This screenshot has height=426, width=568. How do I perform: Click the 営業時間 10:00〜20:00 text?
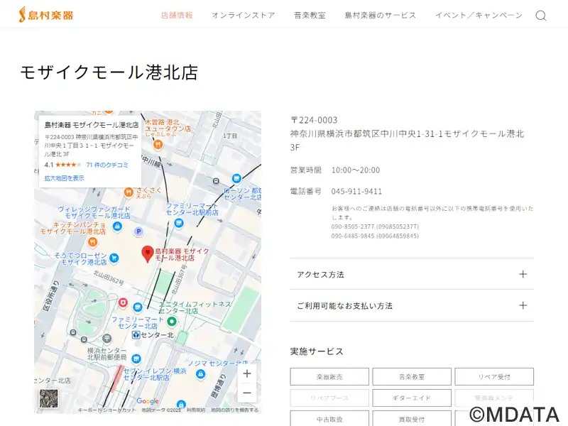tap(335, 170)
